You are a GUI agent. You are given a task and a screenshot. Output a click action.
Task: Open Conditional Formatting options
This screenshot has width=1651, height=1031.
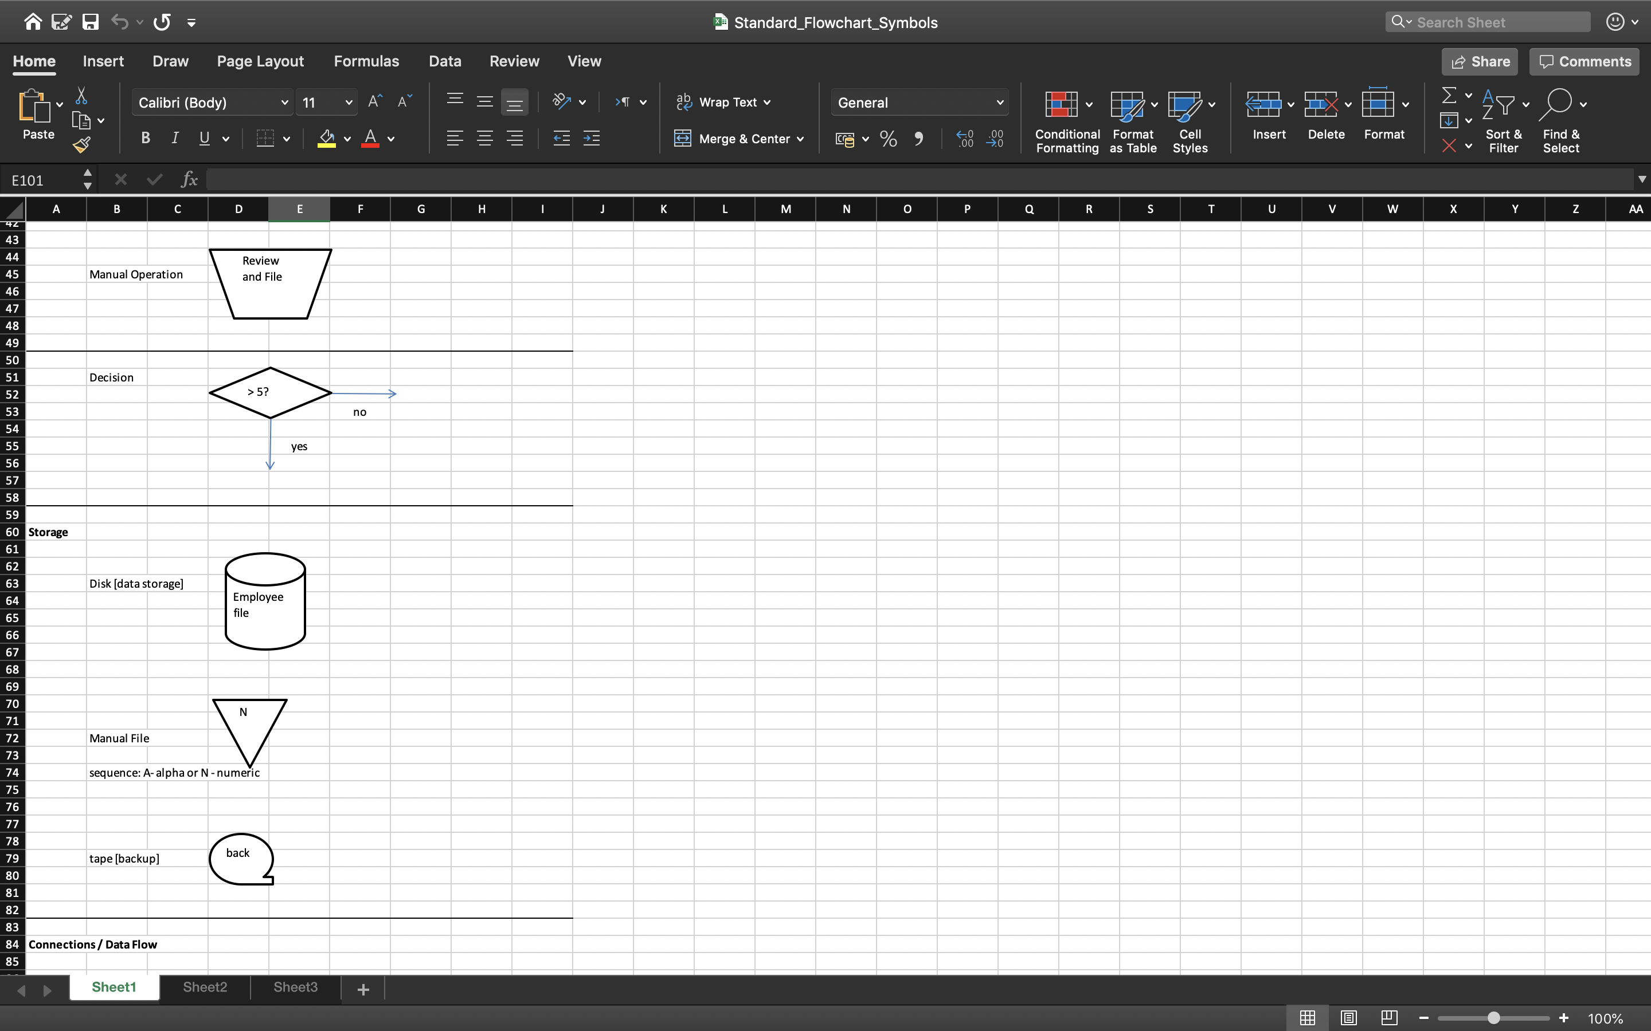(x=1066, y=121)
